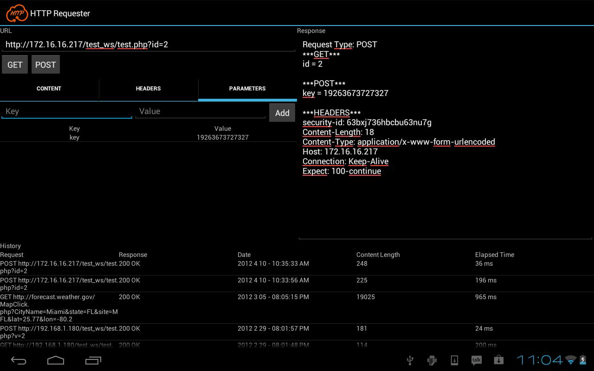594x371 pixels.
Task: Tap the 196 ms elapsed time
Action: (x=486, y=280)
